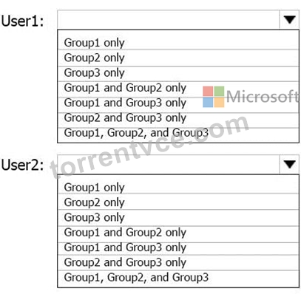Open the User2 dropdown arrow

click(x=289, y=165)
